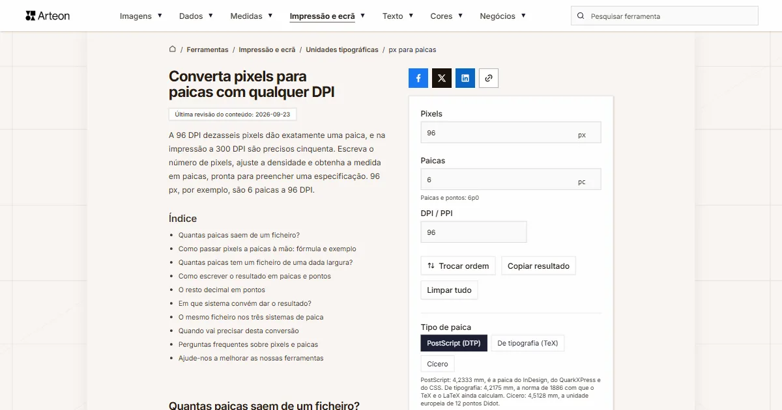Go to Como passar pixels a paicas à mão
The image size is (782, 410).
(267, 249)
